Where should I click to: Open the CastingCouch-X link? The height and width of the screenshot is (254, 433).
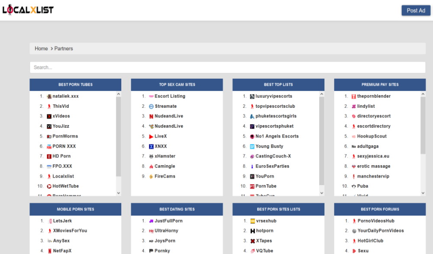[273, 156]
